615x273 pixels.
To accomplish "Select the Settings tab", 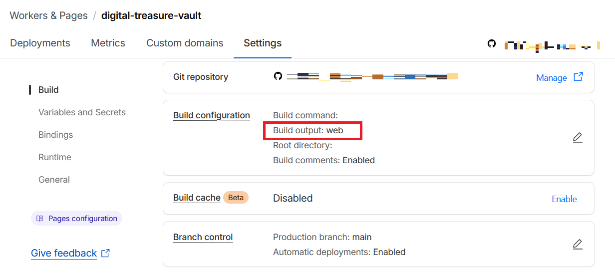I will (263, 43).
